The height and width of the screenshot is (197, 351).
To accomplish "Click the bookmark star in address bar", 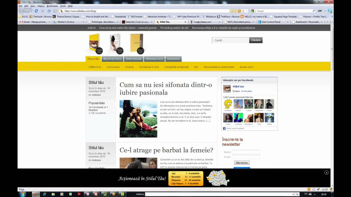I will pyautogui.click(x=243, y=11).
